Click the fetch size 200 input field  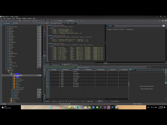click(100, 101)
